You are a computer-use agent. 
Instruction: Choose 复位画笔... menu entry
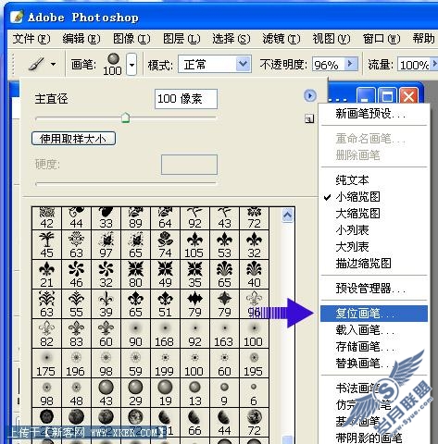[374, 314]
